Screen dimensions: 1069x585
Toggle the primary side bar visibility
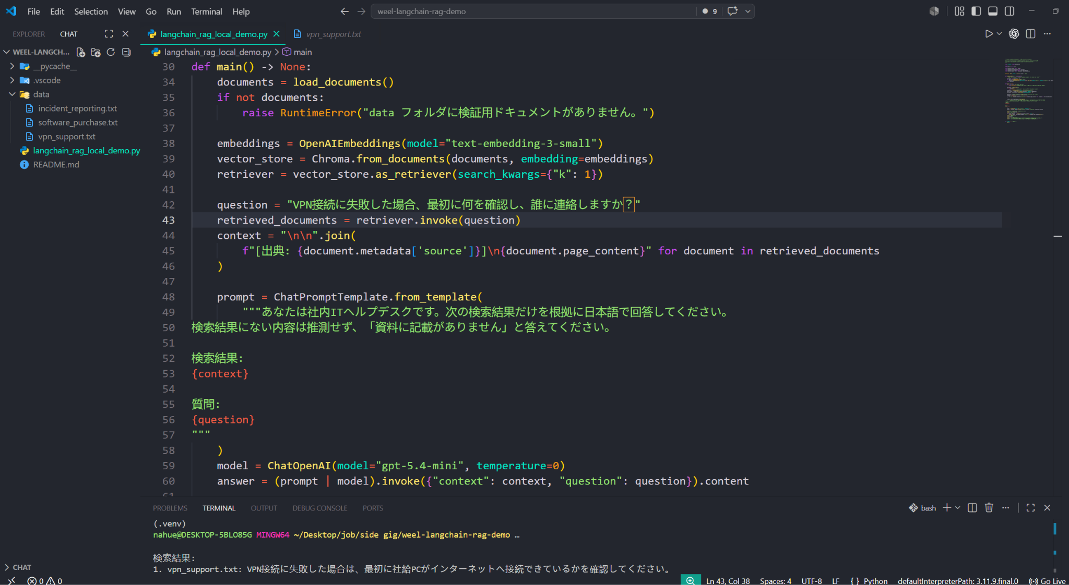[x=976, y=11]
